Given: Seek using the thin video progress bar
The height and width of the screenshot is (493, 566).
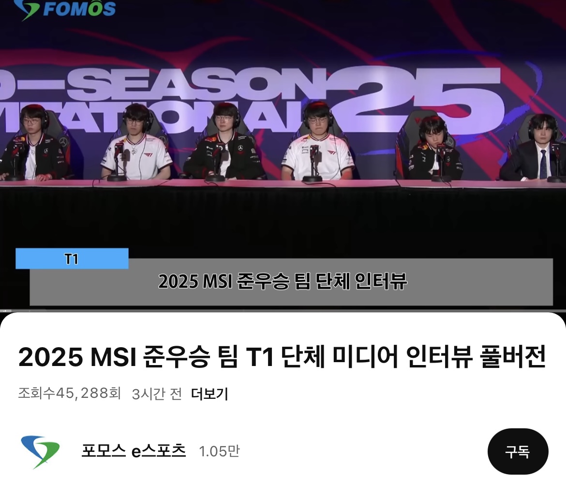Looking at the screenshot, I should tap(283, 310).
